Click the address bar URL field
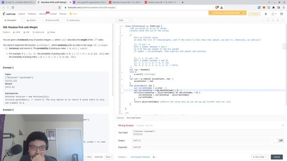This screenshot has width=287, height=161. point(139,8)
